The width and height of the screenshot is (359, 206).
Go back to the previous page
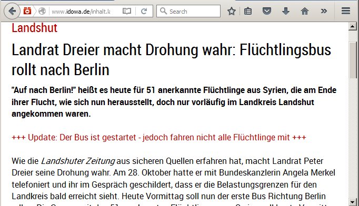pos(12,11)
